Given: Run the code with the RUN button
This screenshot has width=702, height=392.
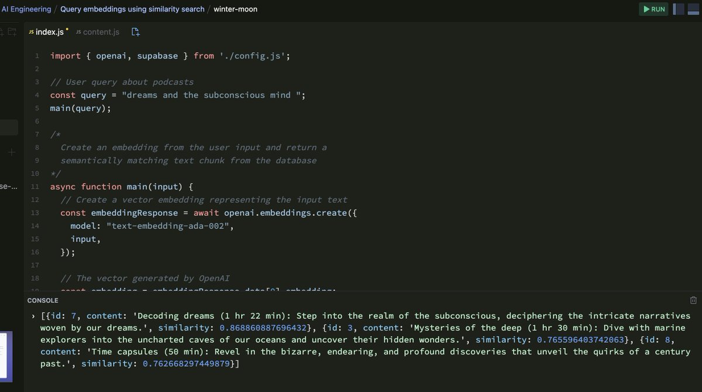Looking at the screenshot, I should click(654, 9).
